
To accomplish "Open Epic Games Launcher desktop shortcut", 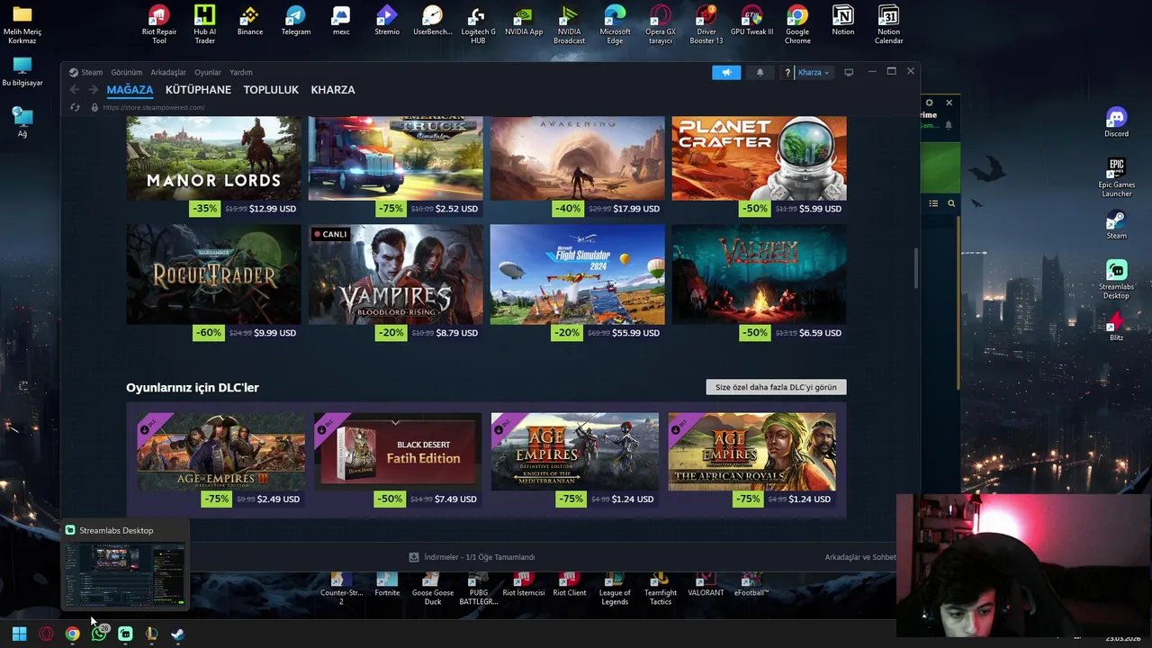I will point(1116,178).
